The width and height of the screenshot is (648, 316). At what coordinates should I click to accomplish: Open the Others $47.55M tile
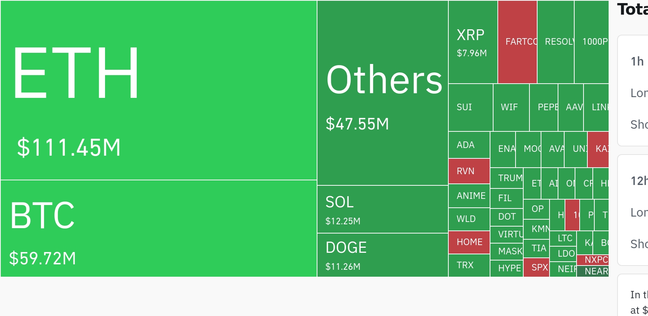[383, 93]
